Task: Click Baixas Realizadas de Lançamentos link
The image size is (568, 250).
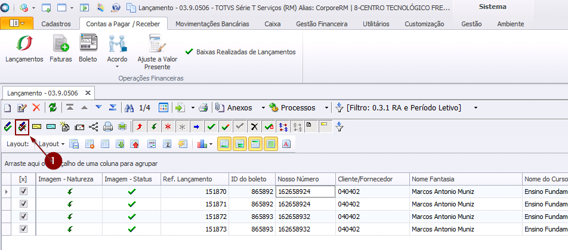Action: [x=245, y=52]
